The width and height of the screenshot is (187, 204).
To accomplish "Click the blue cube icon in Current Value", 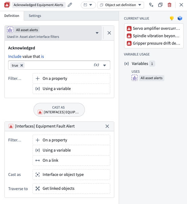I will [180, 18].
